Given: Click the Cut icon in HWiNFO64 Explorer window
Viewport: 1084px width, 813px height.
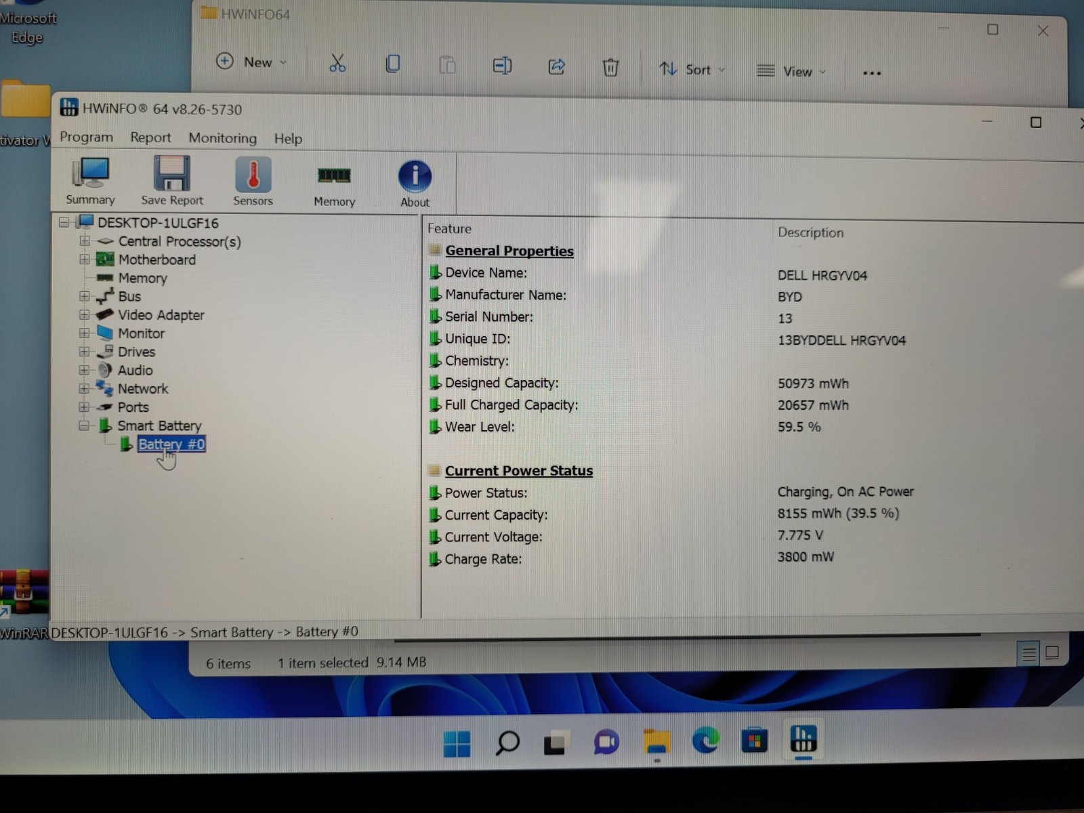Looking at the screenshot, I should point(337,64).
